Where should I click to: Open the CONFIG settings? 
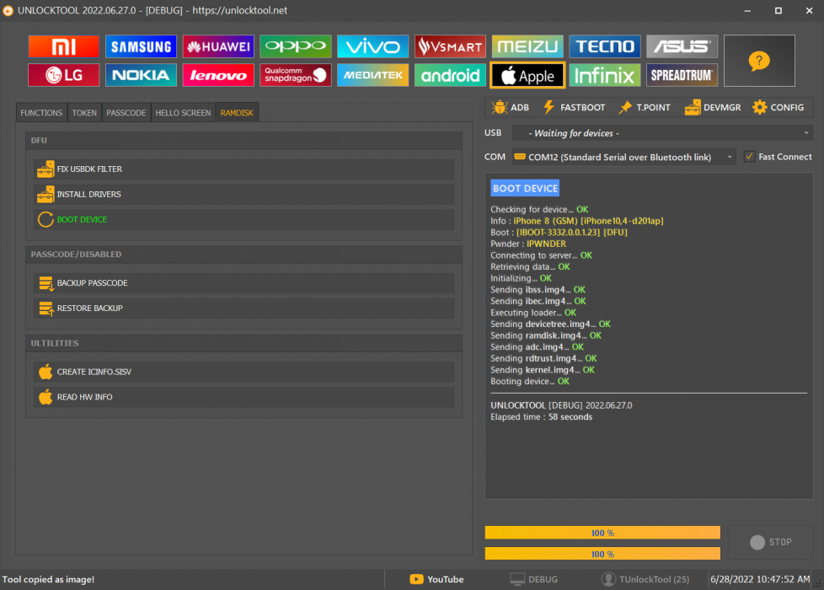click(779, 107)
